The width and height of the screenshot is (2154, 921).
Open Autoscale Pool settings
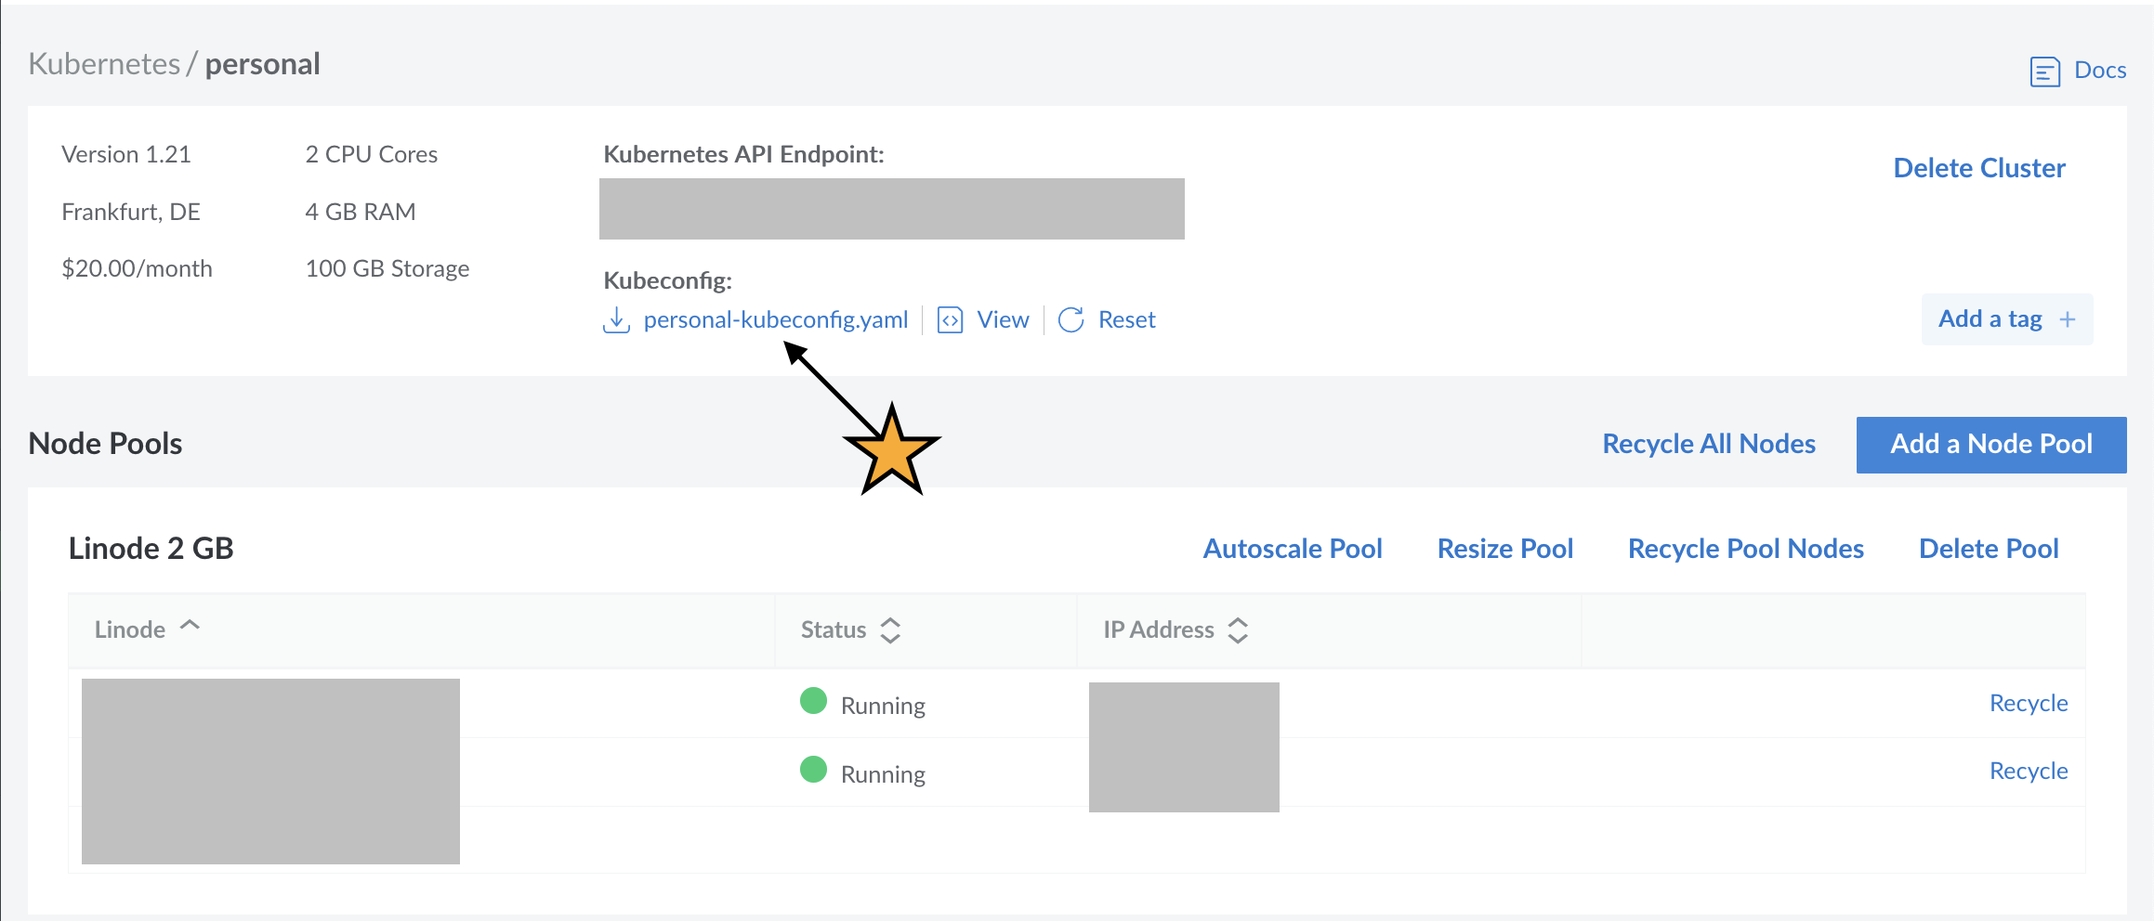1292,549
